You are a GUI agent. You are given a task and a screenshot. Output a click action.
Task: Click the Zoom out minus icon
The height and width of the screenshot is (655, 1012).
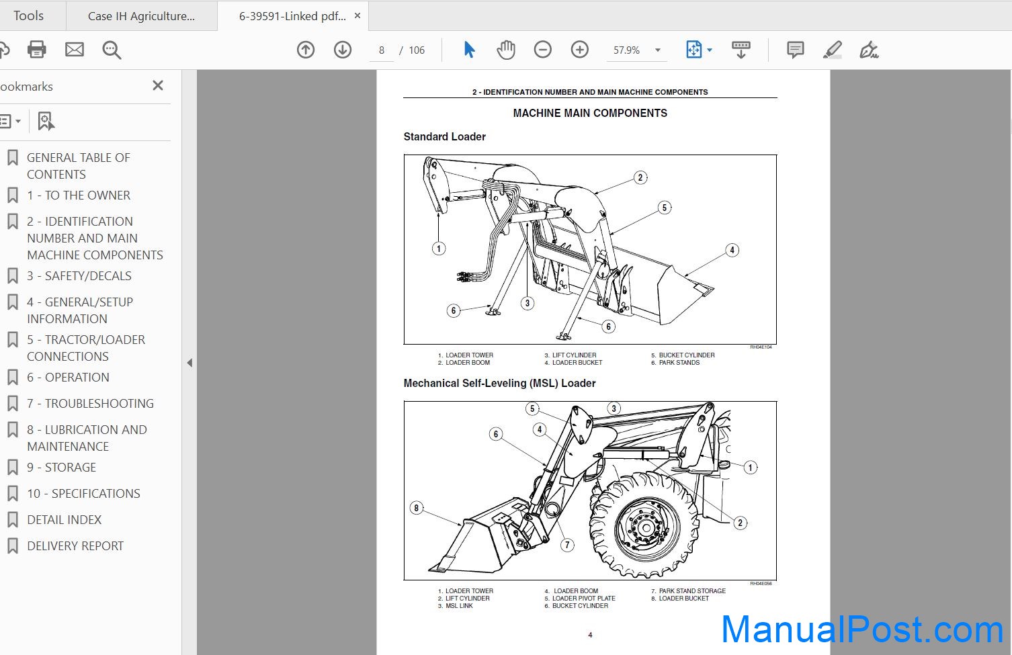click(543, 50)
